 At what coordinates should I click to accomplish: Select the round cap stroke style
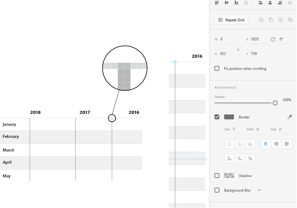pyautogui.click(x=276, y=144)
